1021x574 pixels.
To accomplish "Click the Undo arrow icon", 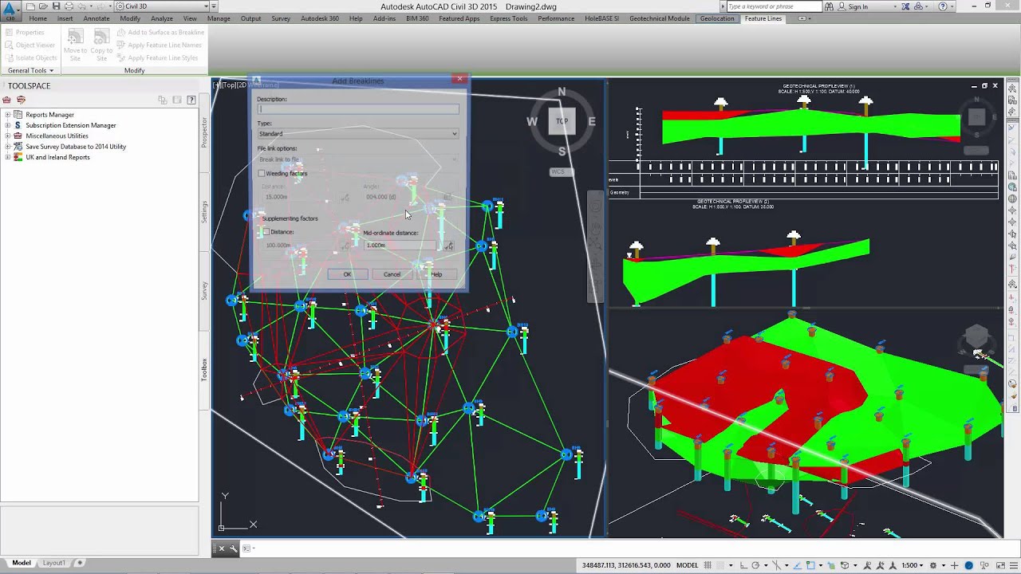I will coord(81,6).
